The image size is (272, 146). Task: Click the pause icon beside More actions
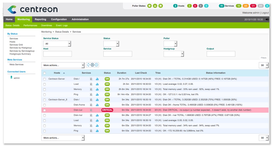click(96, 65)
